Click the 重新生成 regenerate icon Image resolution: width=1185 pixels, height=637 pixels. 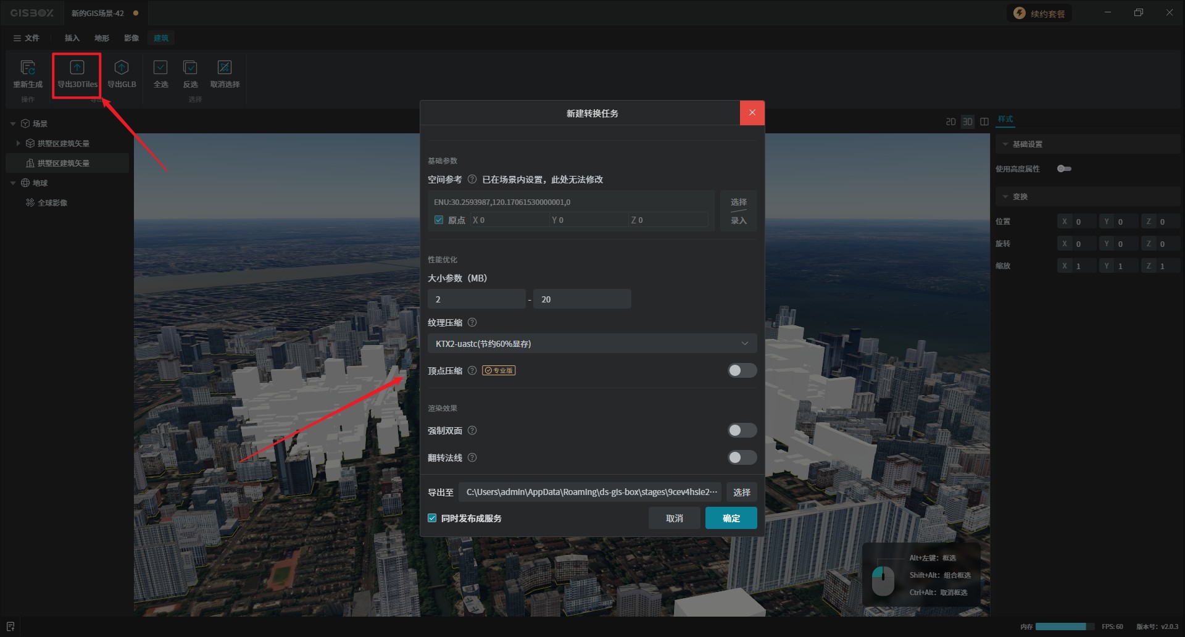28,68
